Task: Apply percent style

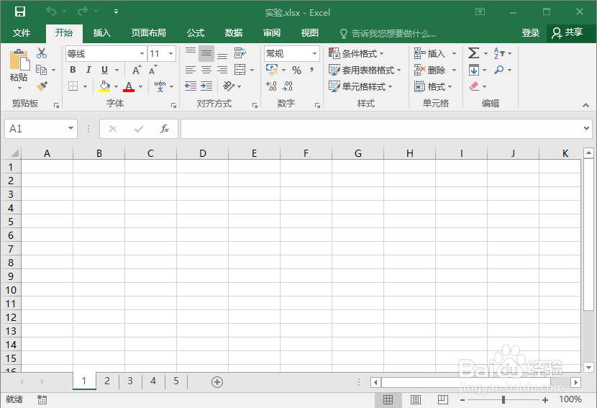Action: coord(296,70)
